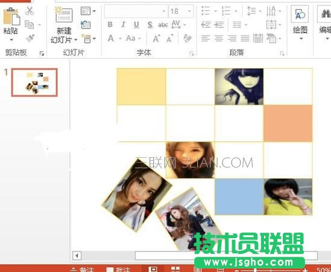Select the blue rectangle on the slide
This screenshot has width=331, height=272.
[x=239, y=196]
